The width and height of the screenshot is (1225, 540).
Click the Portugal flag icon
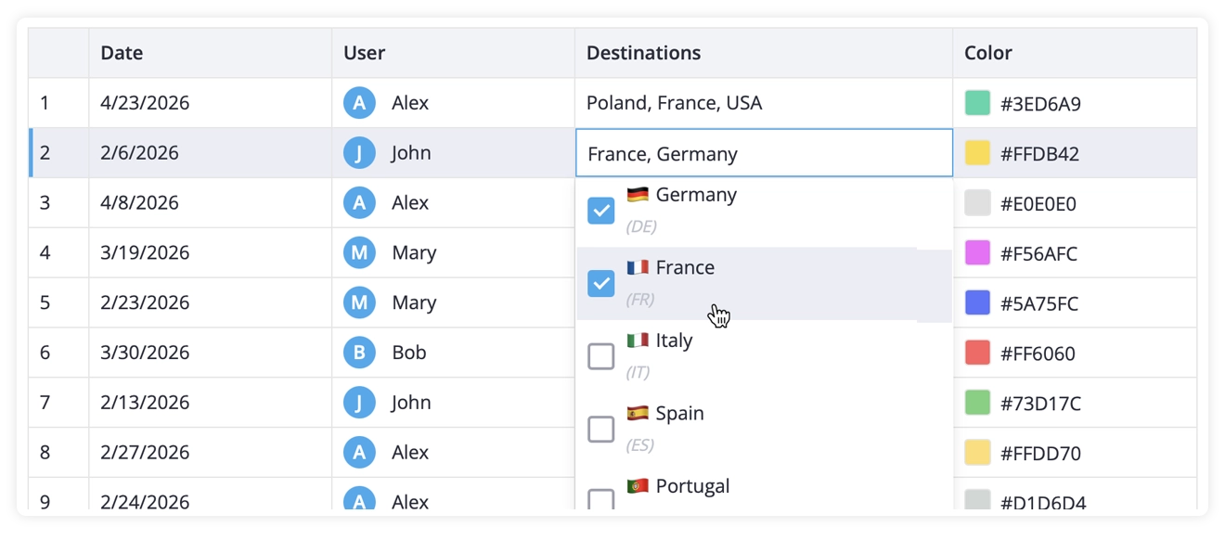636,484
